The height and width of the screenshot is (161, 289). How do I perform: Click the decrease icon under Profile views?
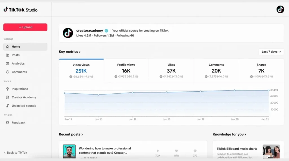coord(116,76)
